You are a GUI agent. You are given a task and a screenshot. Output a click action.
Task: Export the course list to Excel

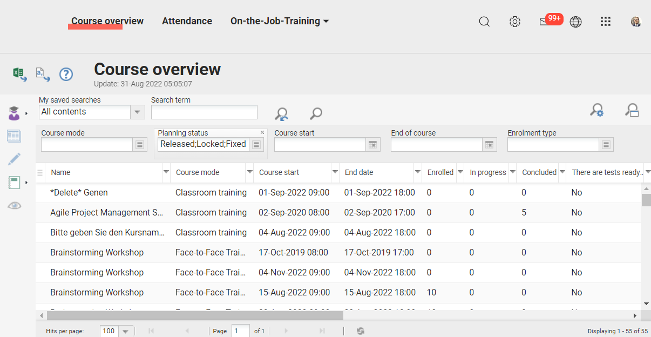(19, 74)
